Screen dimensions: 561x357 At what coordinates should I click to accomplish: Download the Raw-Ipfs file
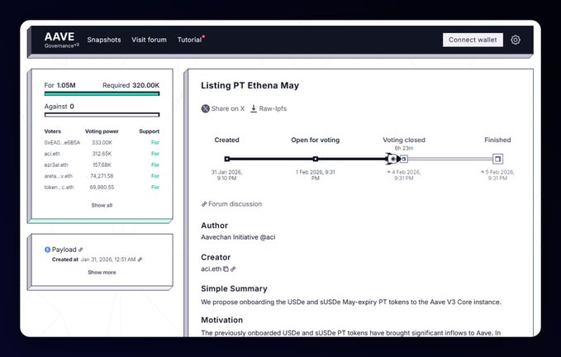point(269,108)
